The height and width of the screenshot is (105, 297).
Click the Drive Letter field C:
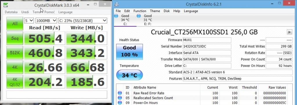point(207,66)
